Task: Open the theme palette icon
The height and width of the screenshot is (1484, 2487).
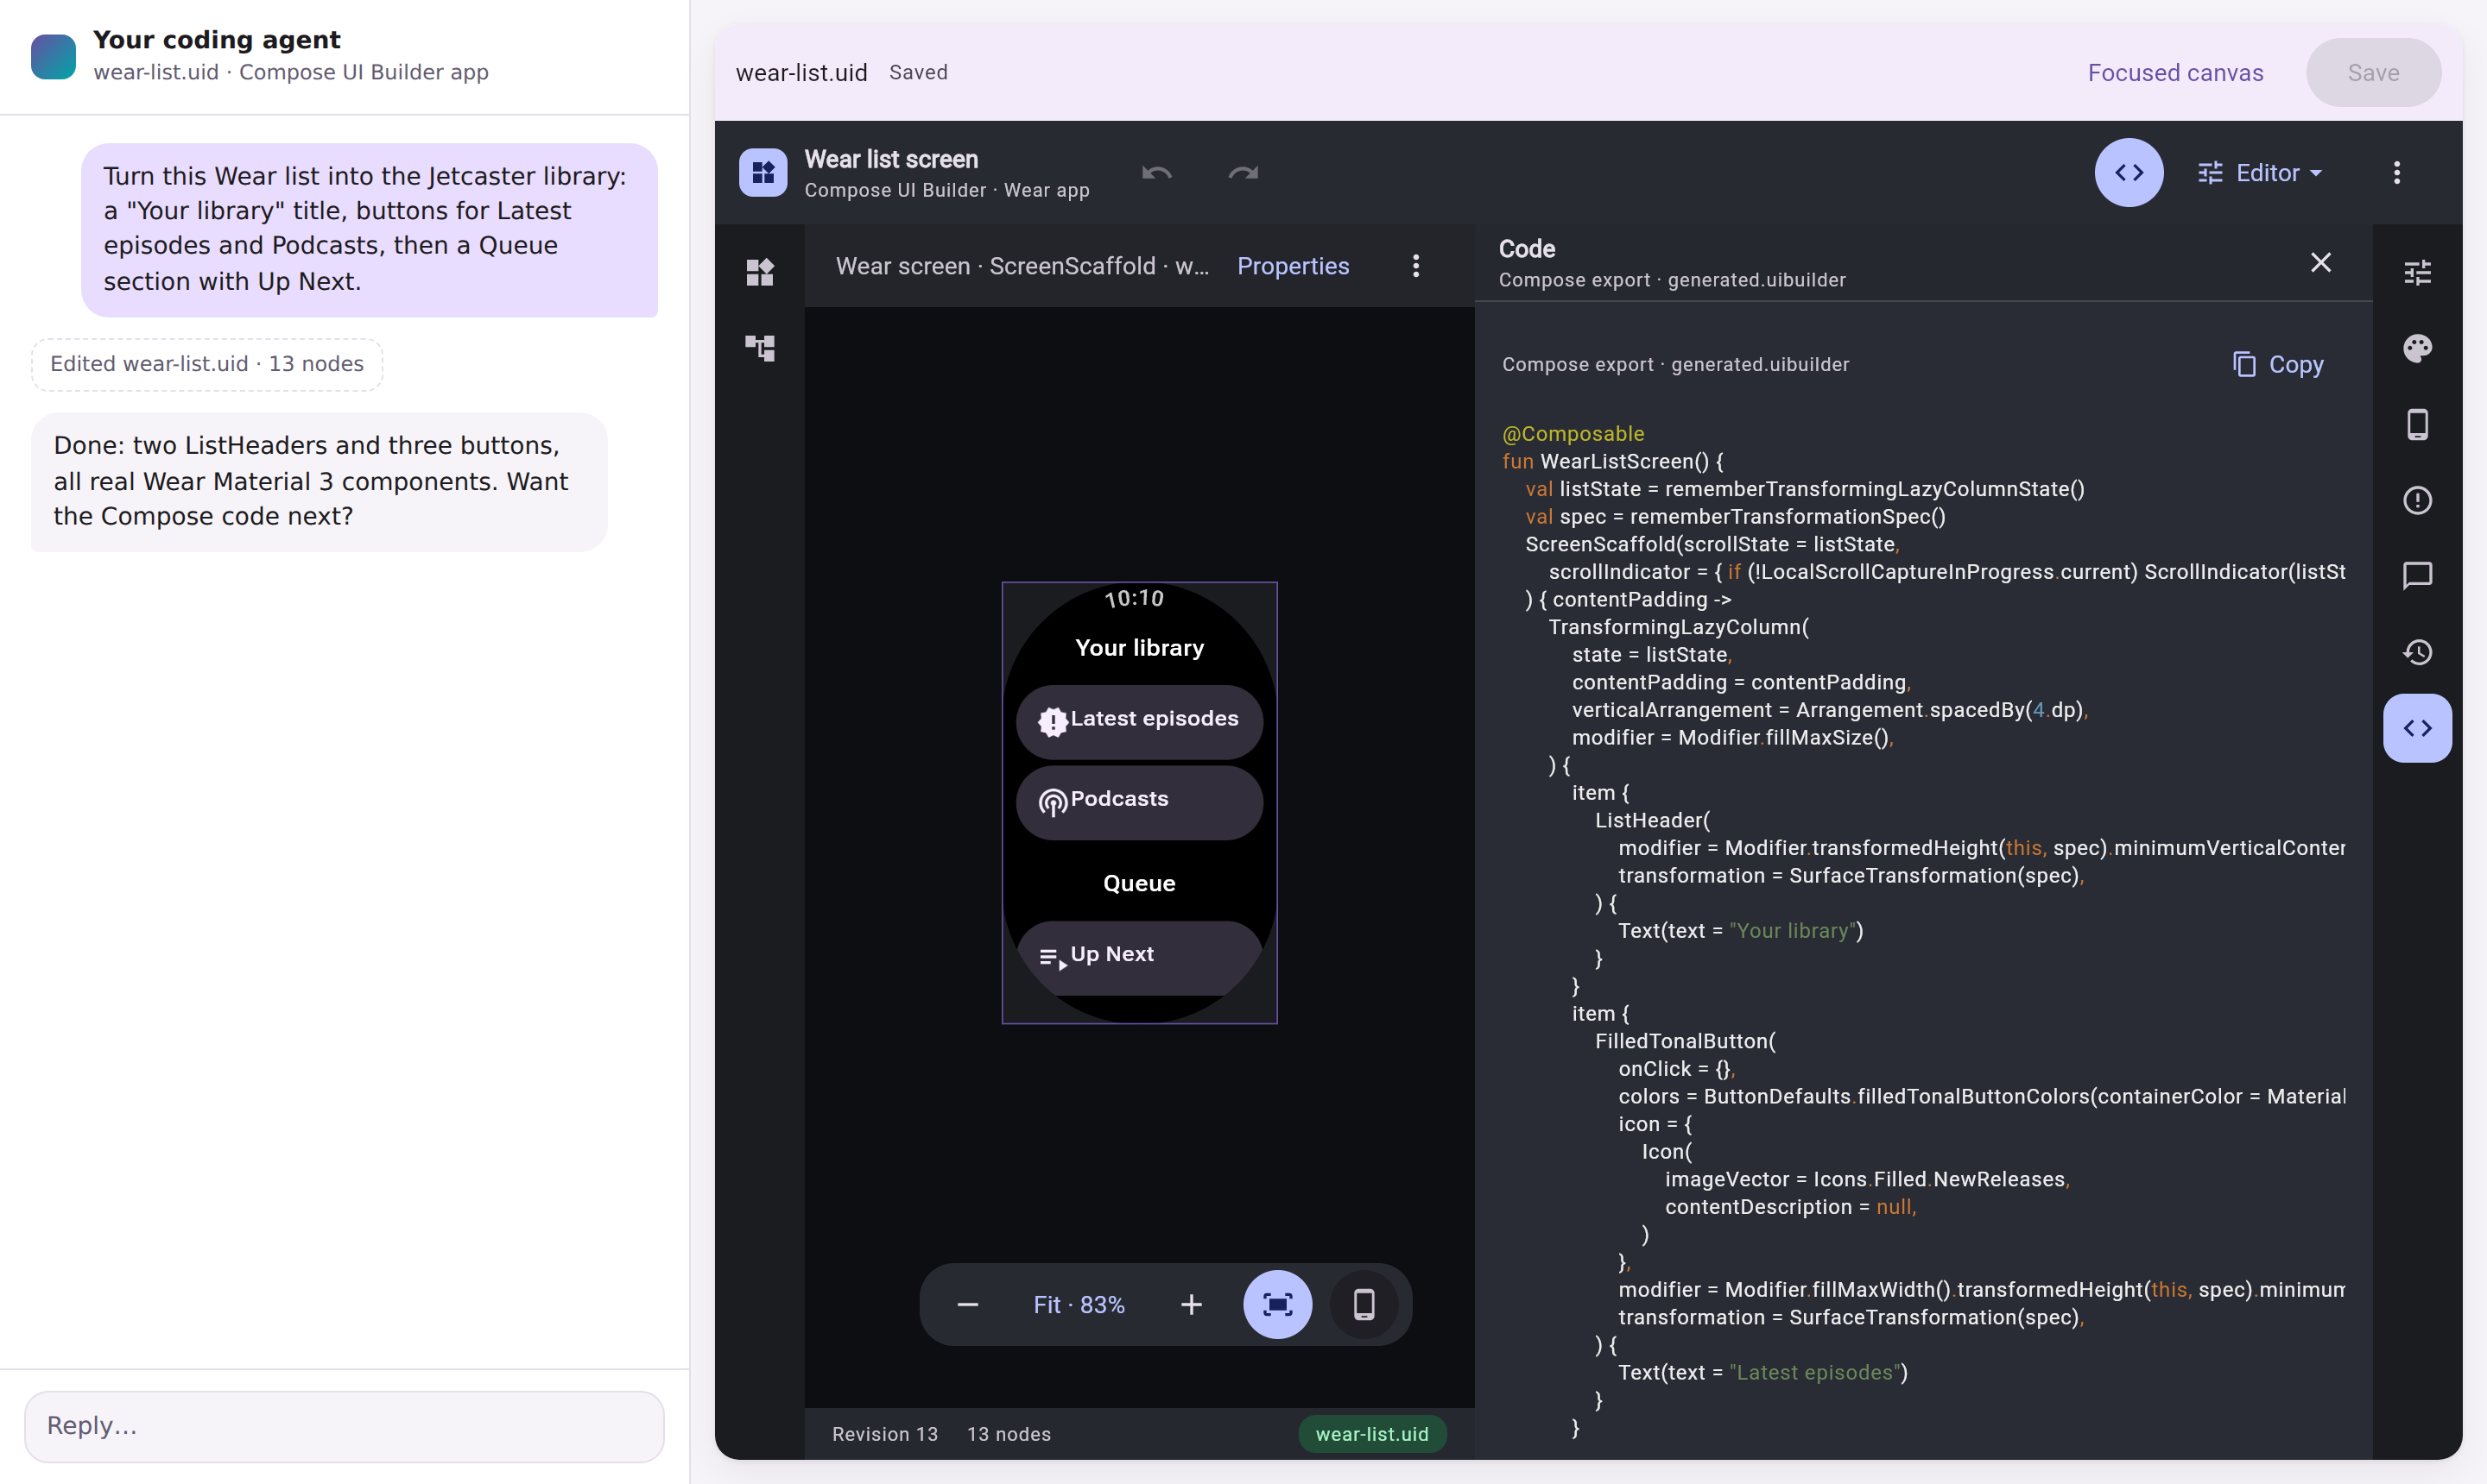Action: click(x=2417, y=348)
